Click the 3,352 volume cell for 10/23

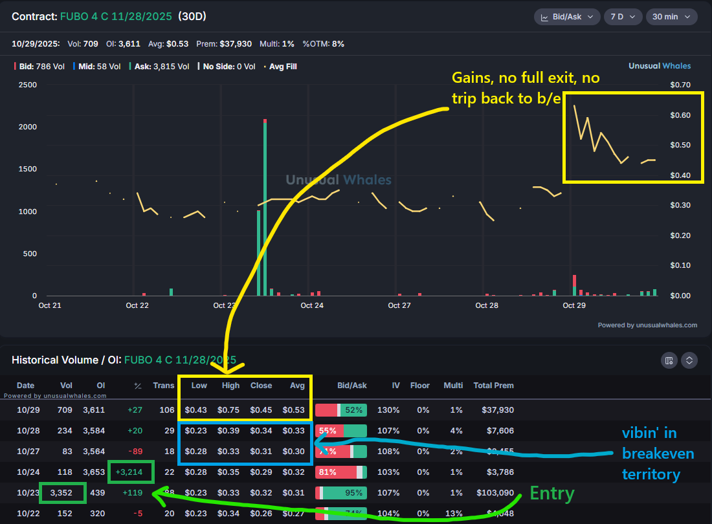(61, 493)
